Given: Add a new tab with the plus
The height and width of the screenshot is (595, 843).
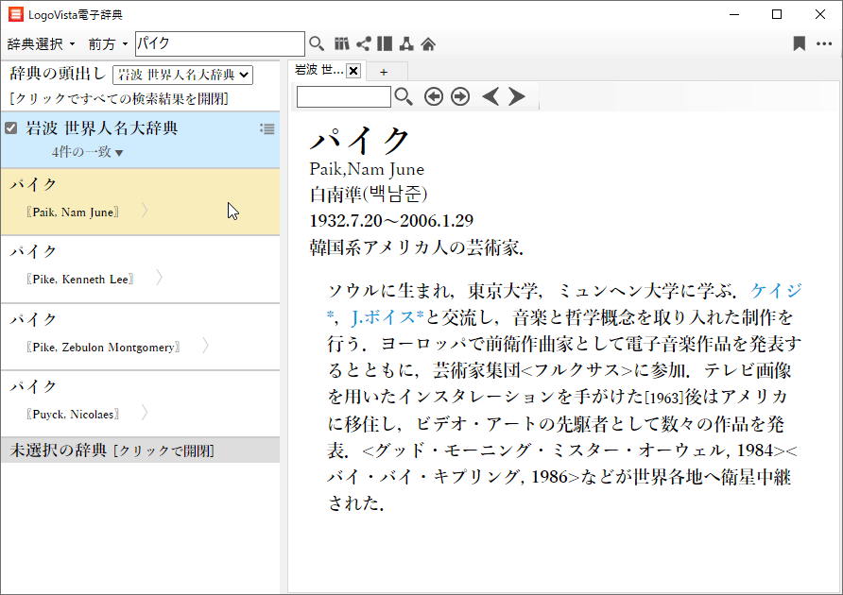Looking at the screenshot, I should pyautogui.click(x=384, y=71).
